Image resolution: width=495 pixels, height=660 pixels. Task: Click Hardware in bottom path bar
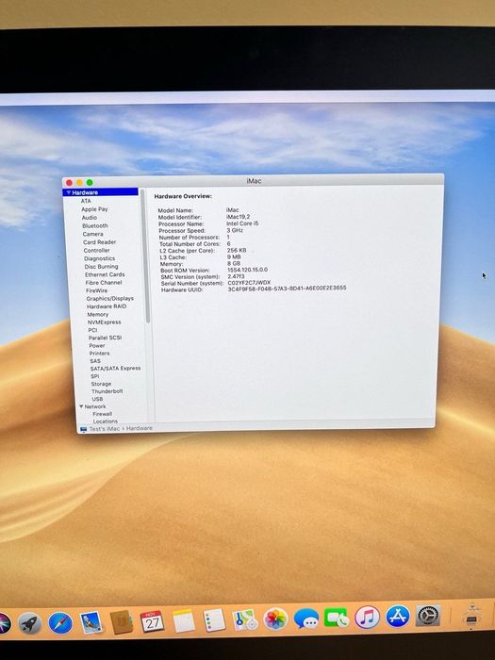(140, 428)
